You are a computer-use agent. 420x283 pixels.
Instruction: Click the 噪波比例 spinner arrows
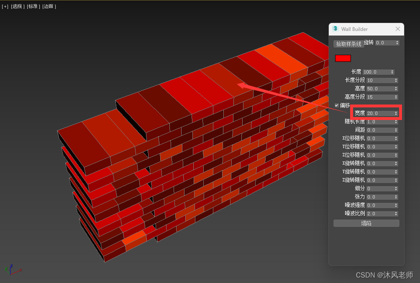coord(396,214)
